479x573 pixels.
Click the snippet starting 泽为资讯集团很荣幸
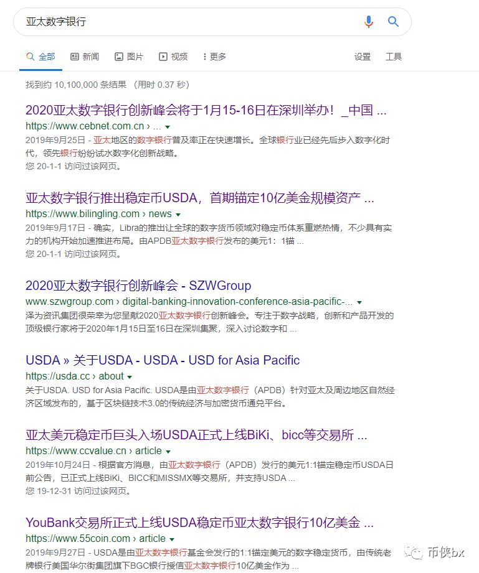(x=210, y=322)
